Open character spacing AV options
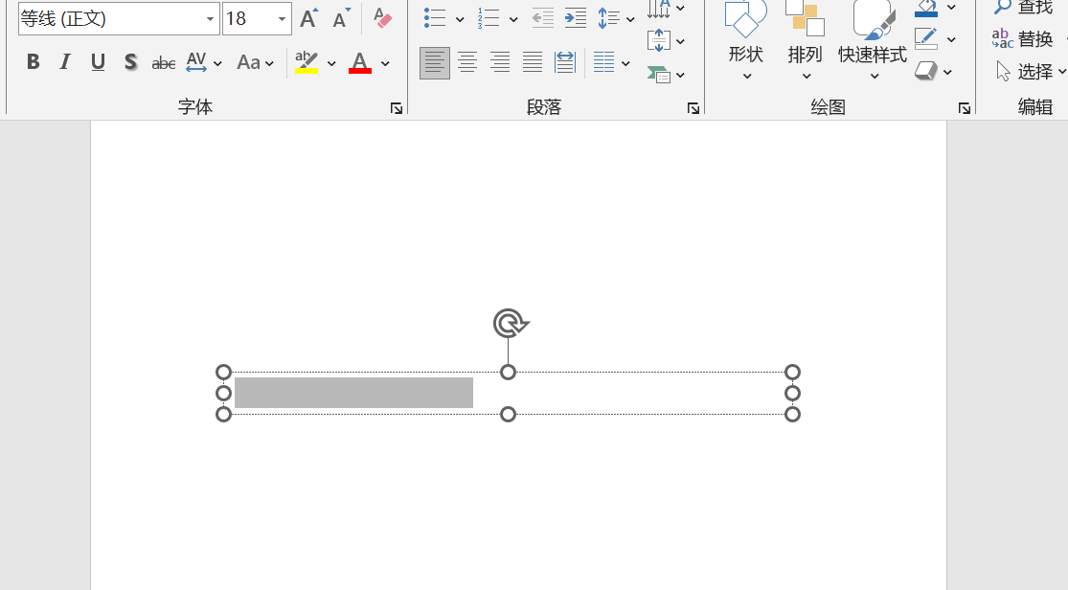1068x590 pixels. [204, 62]
